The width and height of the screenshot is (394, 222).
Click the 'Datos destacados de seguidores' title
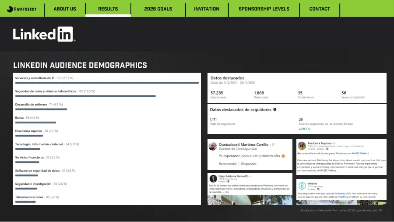click(240, 109)
